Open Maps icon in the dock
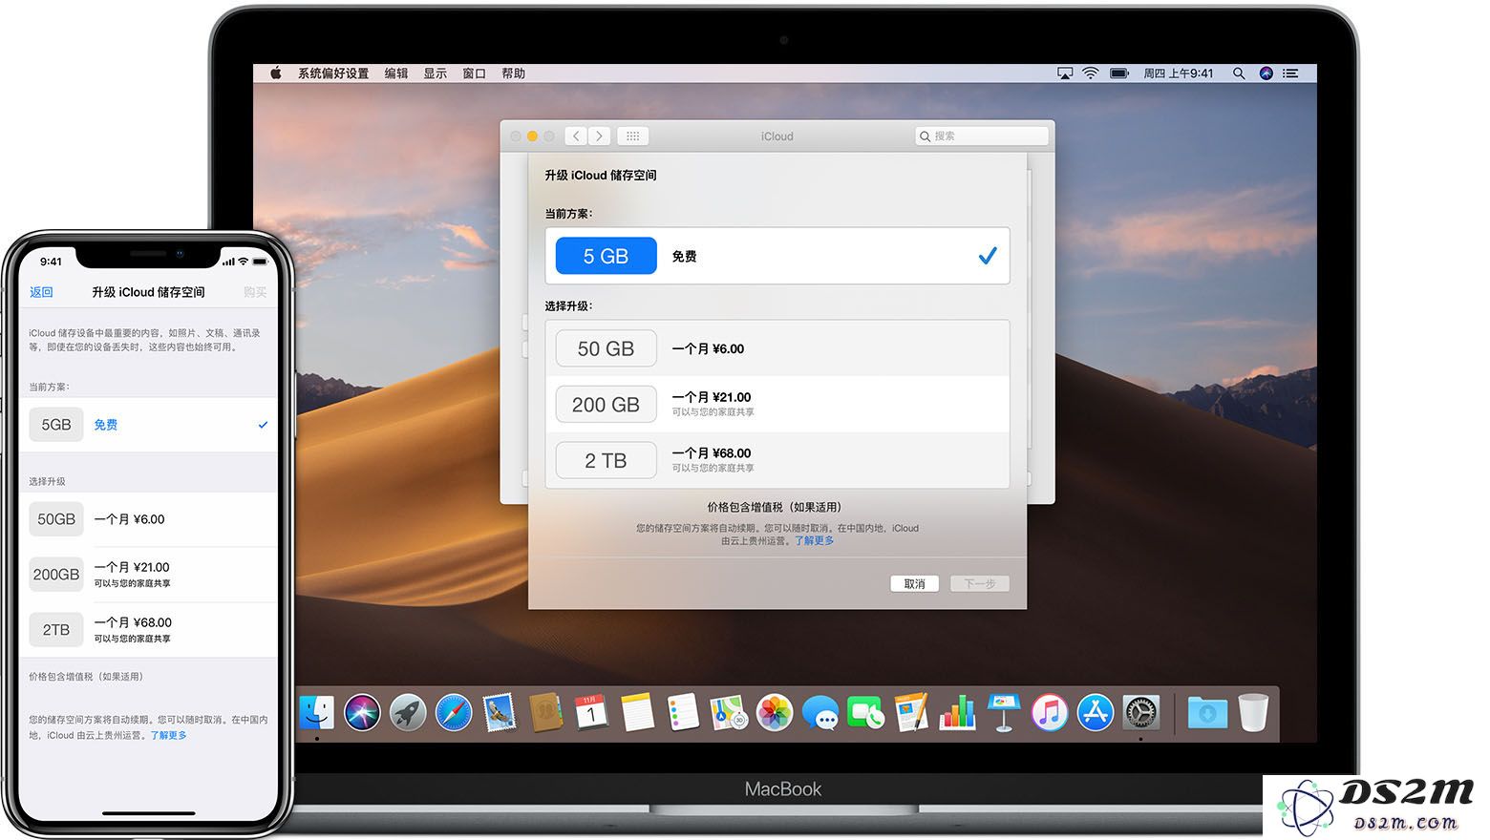Screen dimensions: 1490x840 click(729, 713)
